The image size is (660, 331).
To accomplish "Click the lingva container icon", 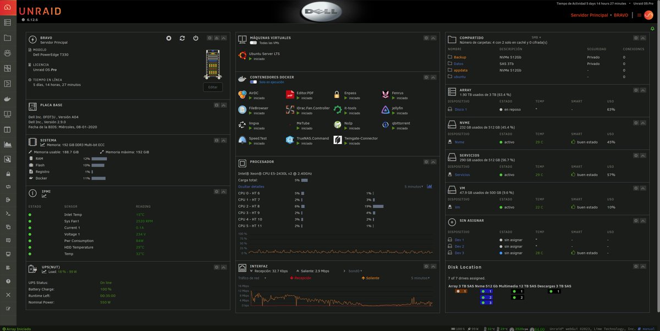I will 242,125.
